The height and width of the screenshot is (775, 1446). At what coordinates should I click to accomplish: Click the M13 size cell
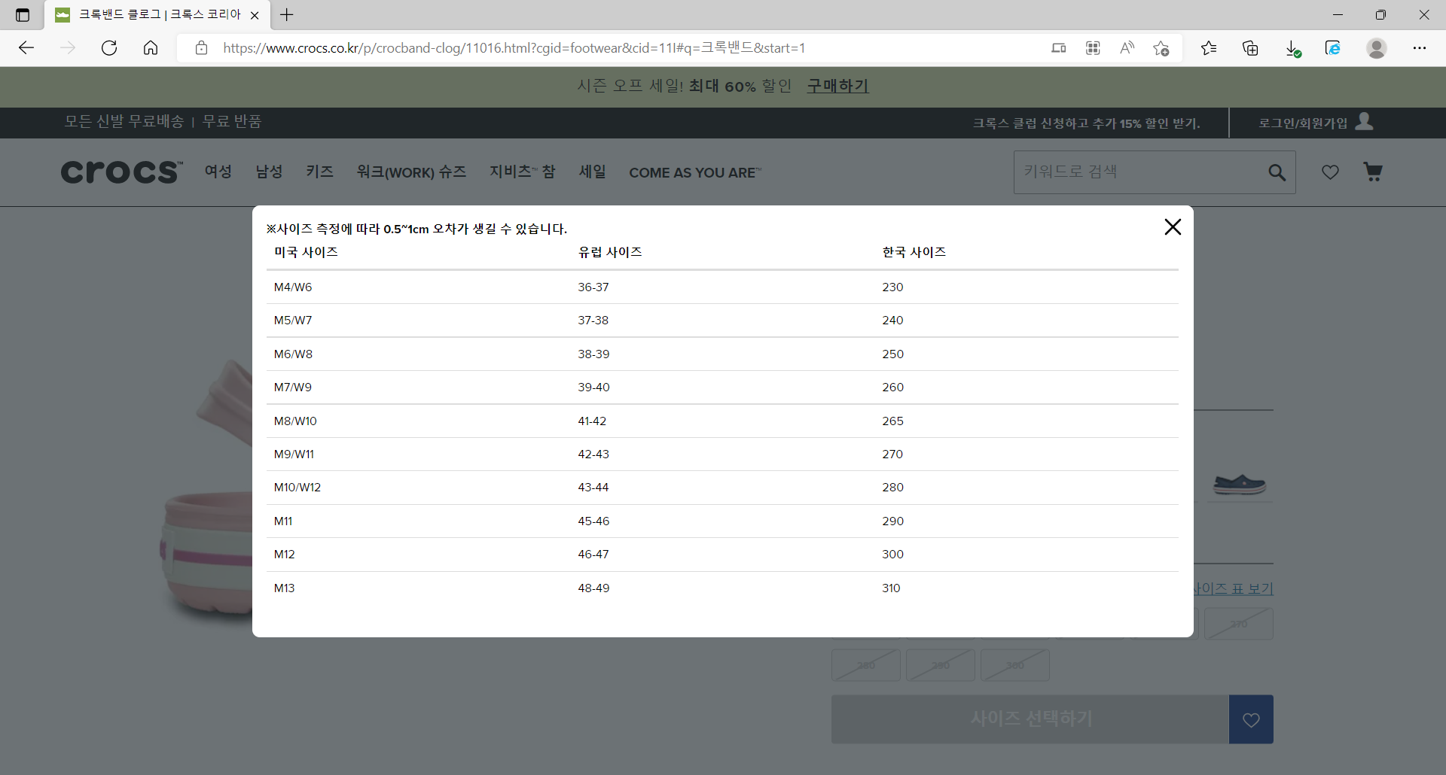point(284,588)
